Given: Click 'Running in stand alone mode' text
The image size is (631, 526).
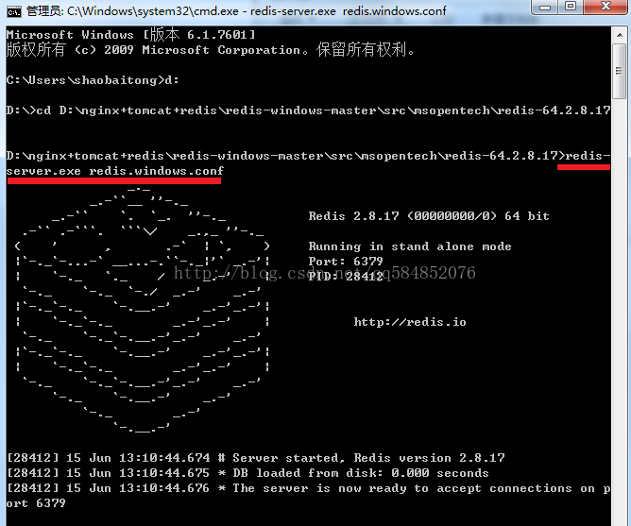Looking at the screenshot, I should (410, 246).
